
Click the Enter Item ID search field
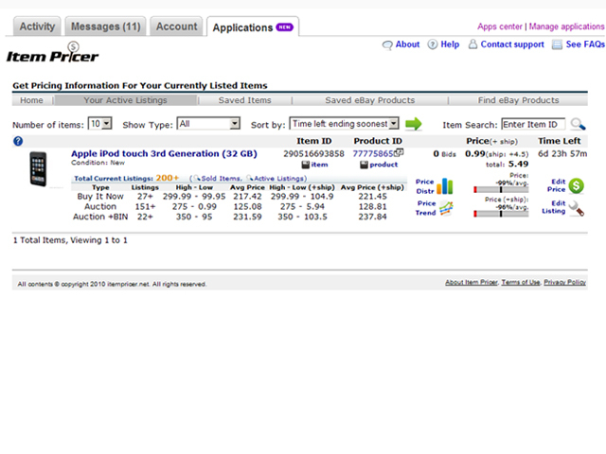pyautogui.click(x=533, y=124)
